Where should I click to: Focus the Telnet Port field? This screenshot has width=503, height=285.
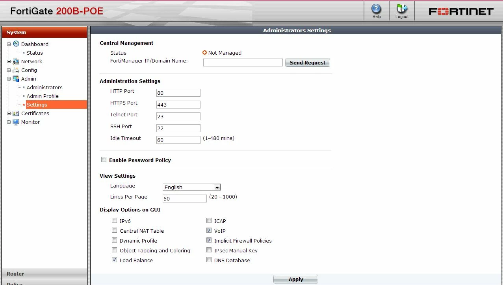point(178,116)
